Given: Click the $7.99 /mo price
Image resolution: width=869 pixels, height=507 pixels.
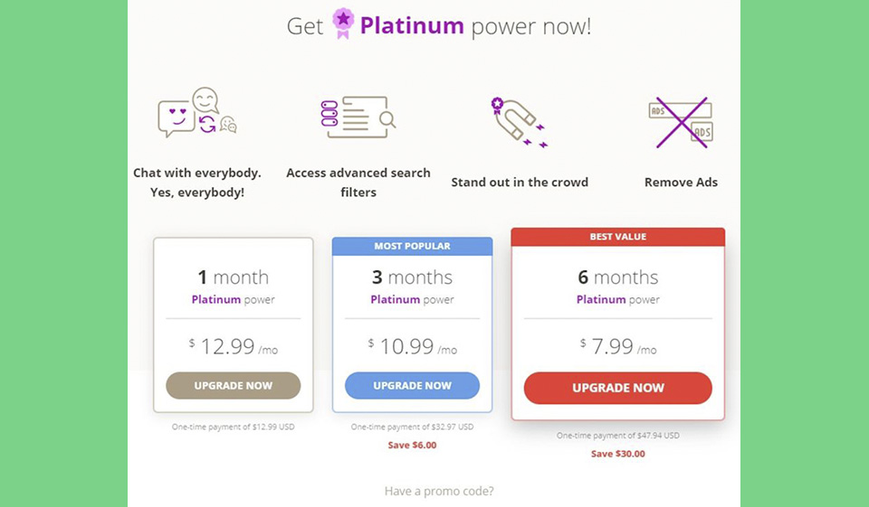Looking at the screenshot, I should click(617, 346).
